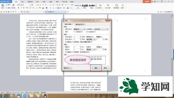Image resolution: width=174 pixels, height=98 pixels.
Task: Click the open folder icon in quick toolbar
Action: [1, 12]
